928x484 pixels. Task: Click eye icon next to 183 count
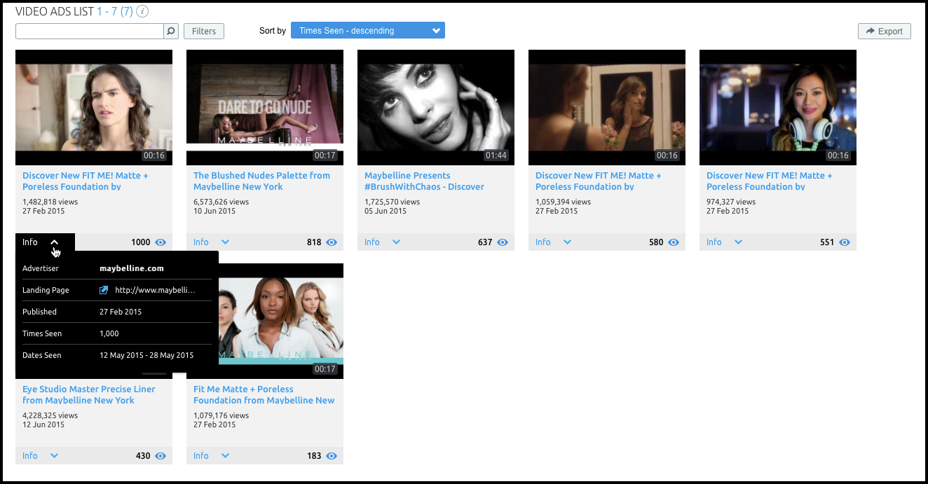point(332,456)
